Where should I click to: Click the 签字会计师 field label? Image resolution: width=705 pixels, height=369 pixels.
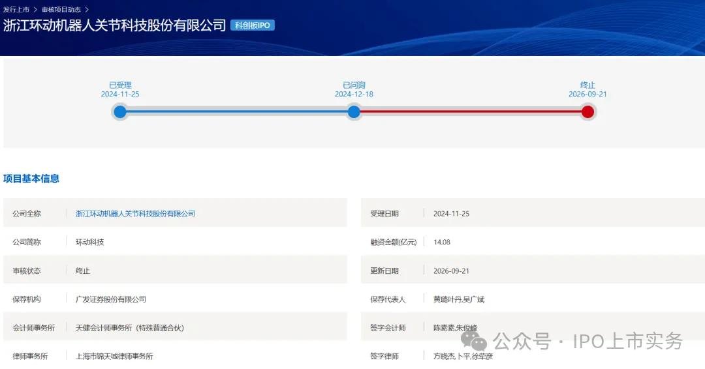(388, 328)
